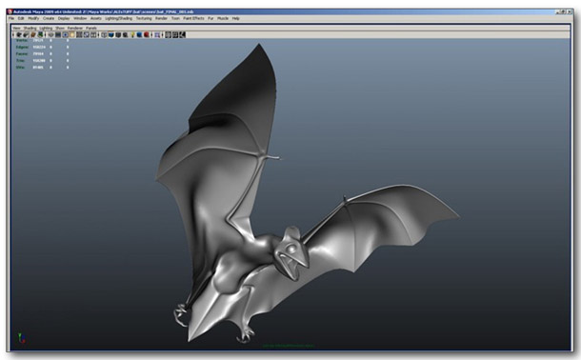Open the File menu
The width and height of the screenshot is (581, 360).
tap(11, 18)
